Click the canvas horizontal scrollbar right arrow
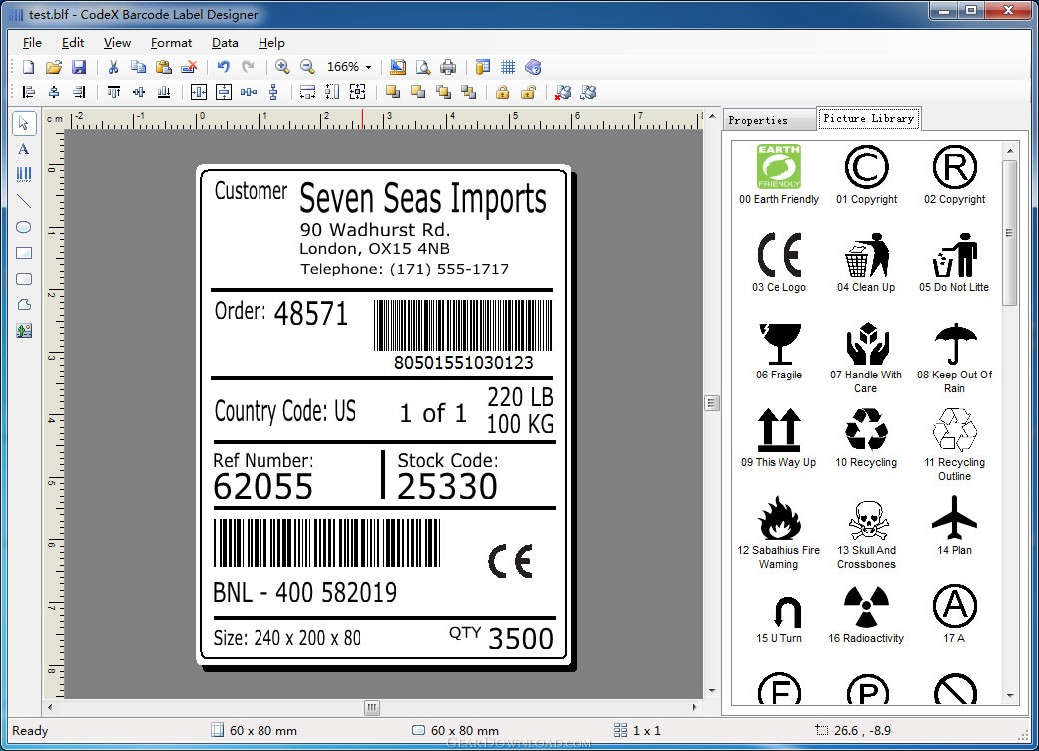This screenshot has width=1039, height=751. pyautogui.click(x=694, y=707)
